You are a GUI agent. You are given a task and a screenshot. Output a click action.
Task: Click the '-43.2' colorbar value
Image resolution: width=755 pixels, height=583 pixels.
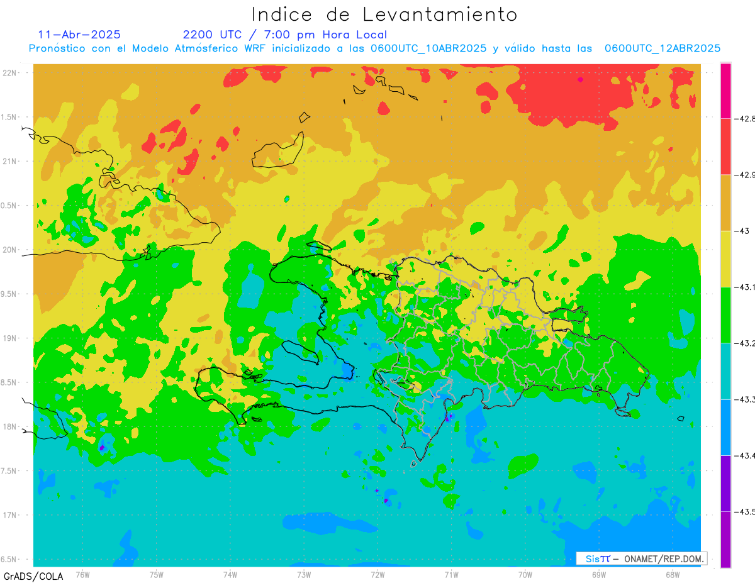click(x=745, y=343)
